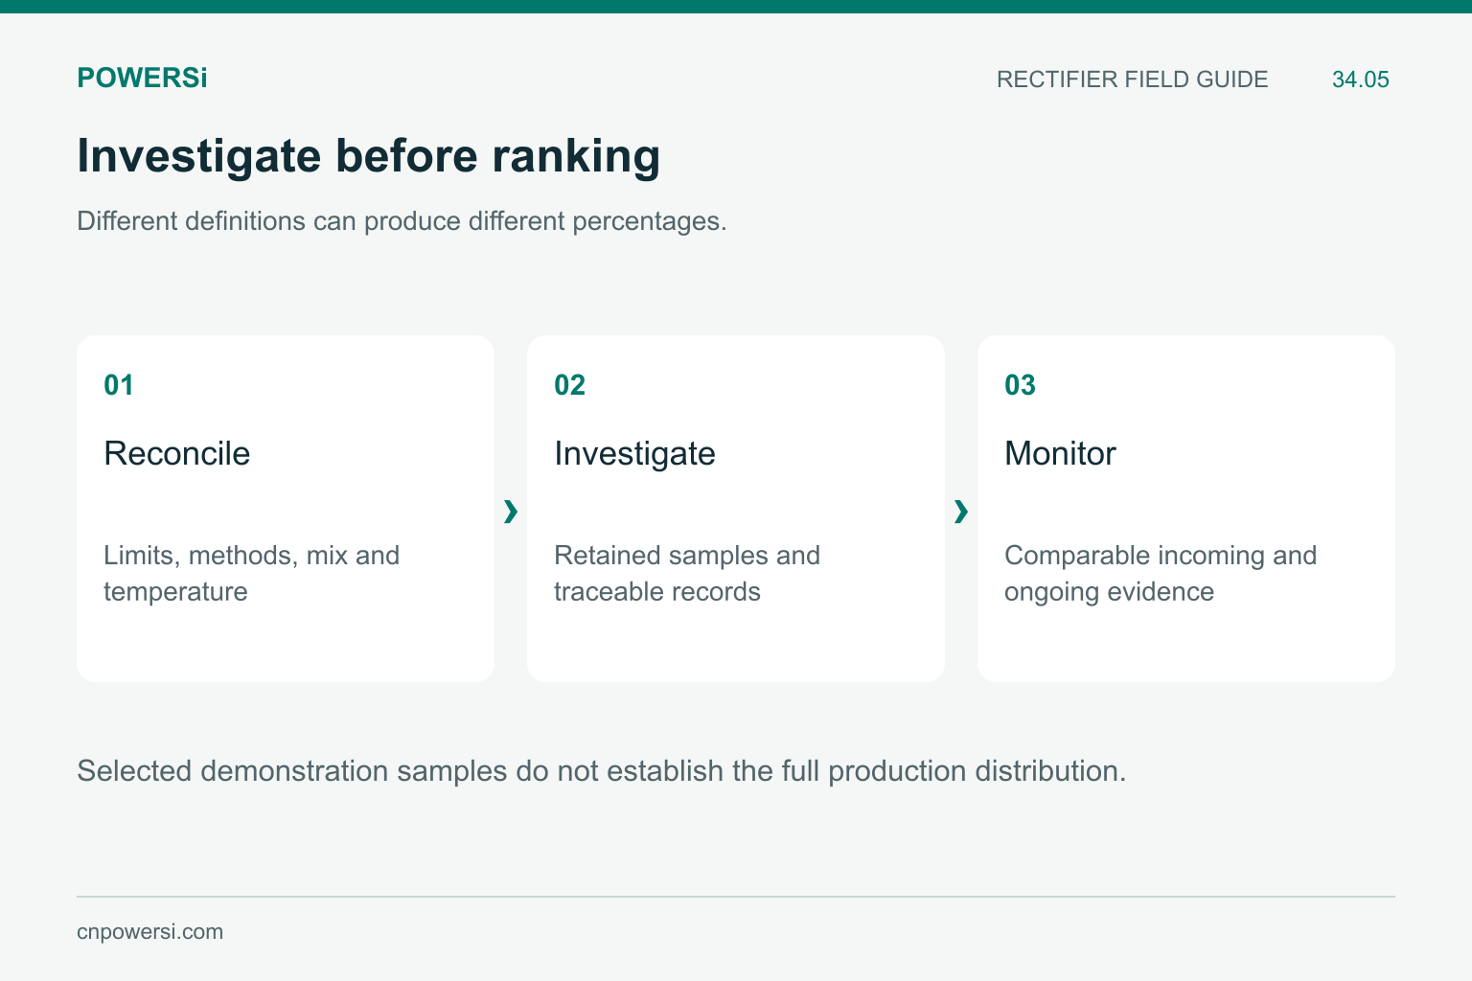This screenshot has width=1472, height=981.
Task: Select the "Investigate before ranking" title
Action: (x=369, y=156)
